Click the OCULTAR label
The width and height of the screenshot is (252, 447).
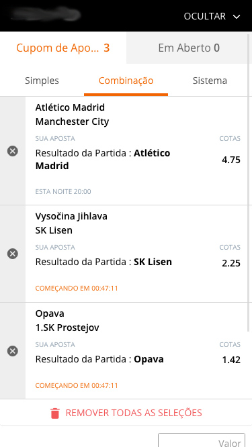pyautogui.click(x=205, y=16)
